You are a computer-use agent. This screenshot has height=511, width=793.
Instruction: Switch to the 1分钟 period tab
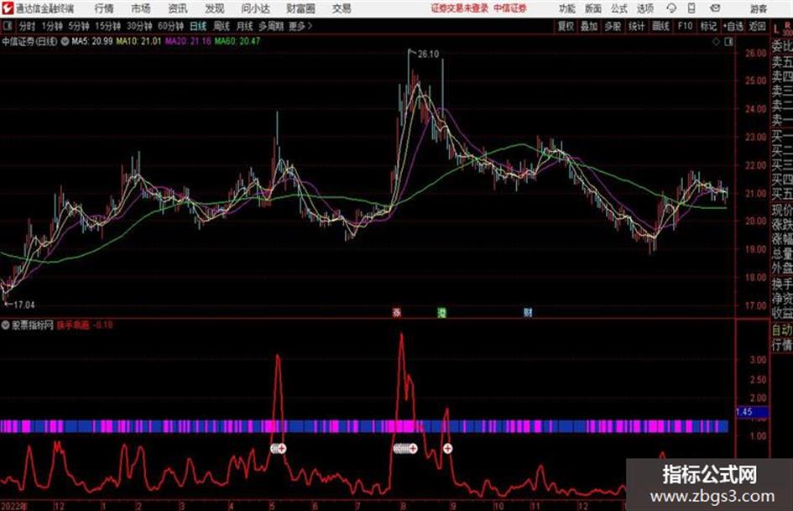[51, 26]
